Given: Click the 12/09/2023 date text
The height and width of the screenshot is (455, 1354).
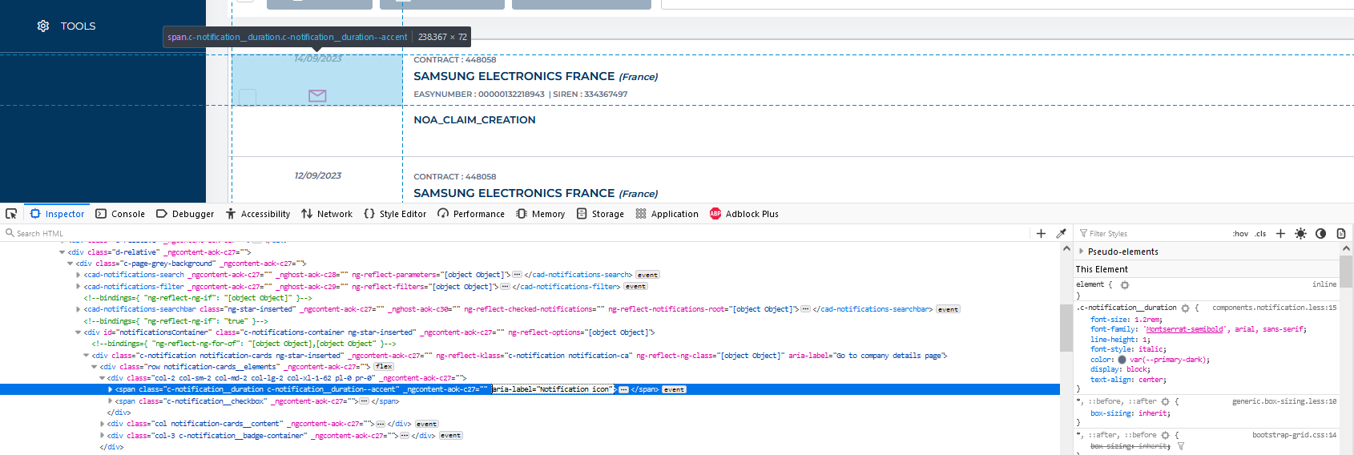Looking at the screenshot, I should pos(318,175).
